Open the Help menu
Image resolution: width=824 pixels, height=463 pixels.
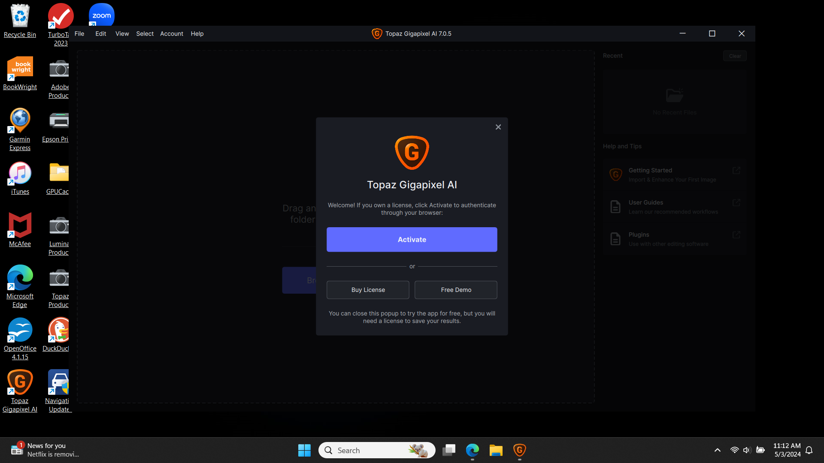[197, 33]
